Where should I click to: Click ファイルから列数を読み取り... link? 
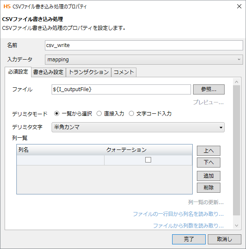coord(188,225)
